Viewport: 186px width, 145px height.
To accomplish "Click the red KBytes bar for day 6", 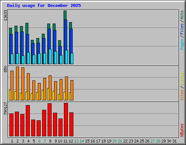I will 39,128.
